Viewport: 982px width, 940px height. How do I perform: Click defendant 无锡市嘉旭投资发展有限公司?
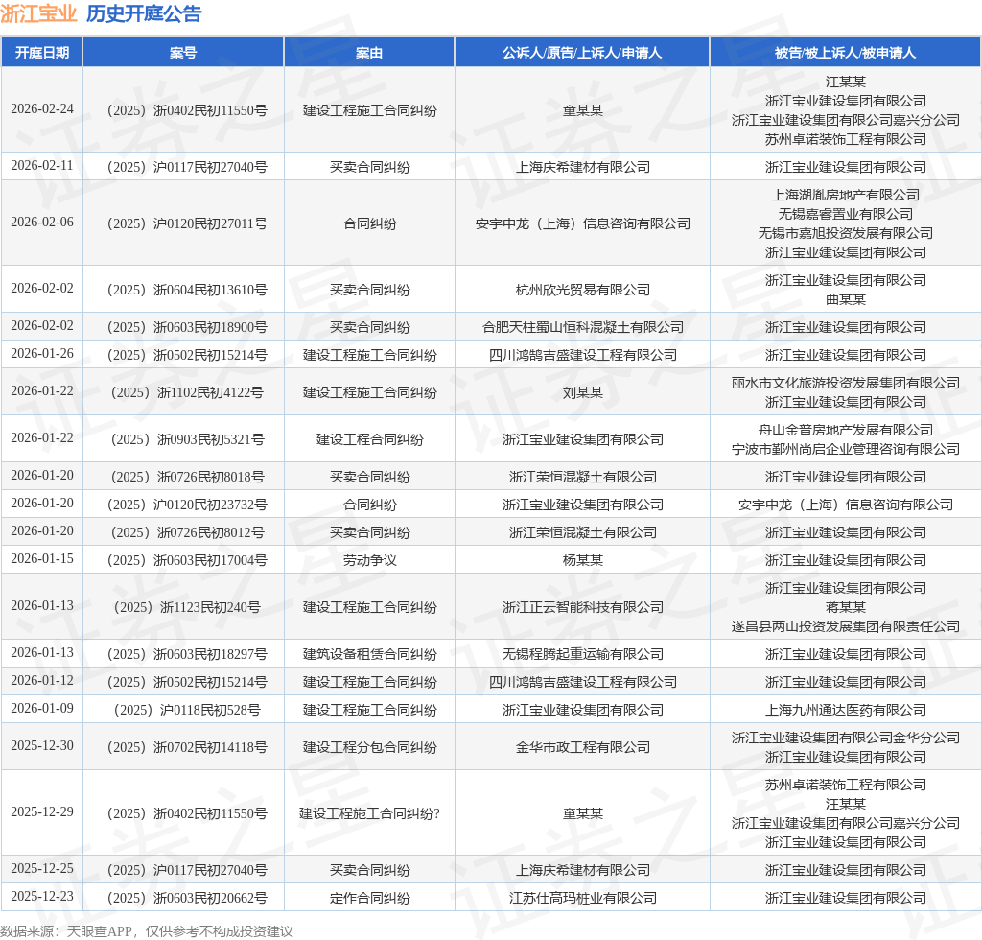point(846,233)
